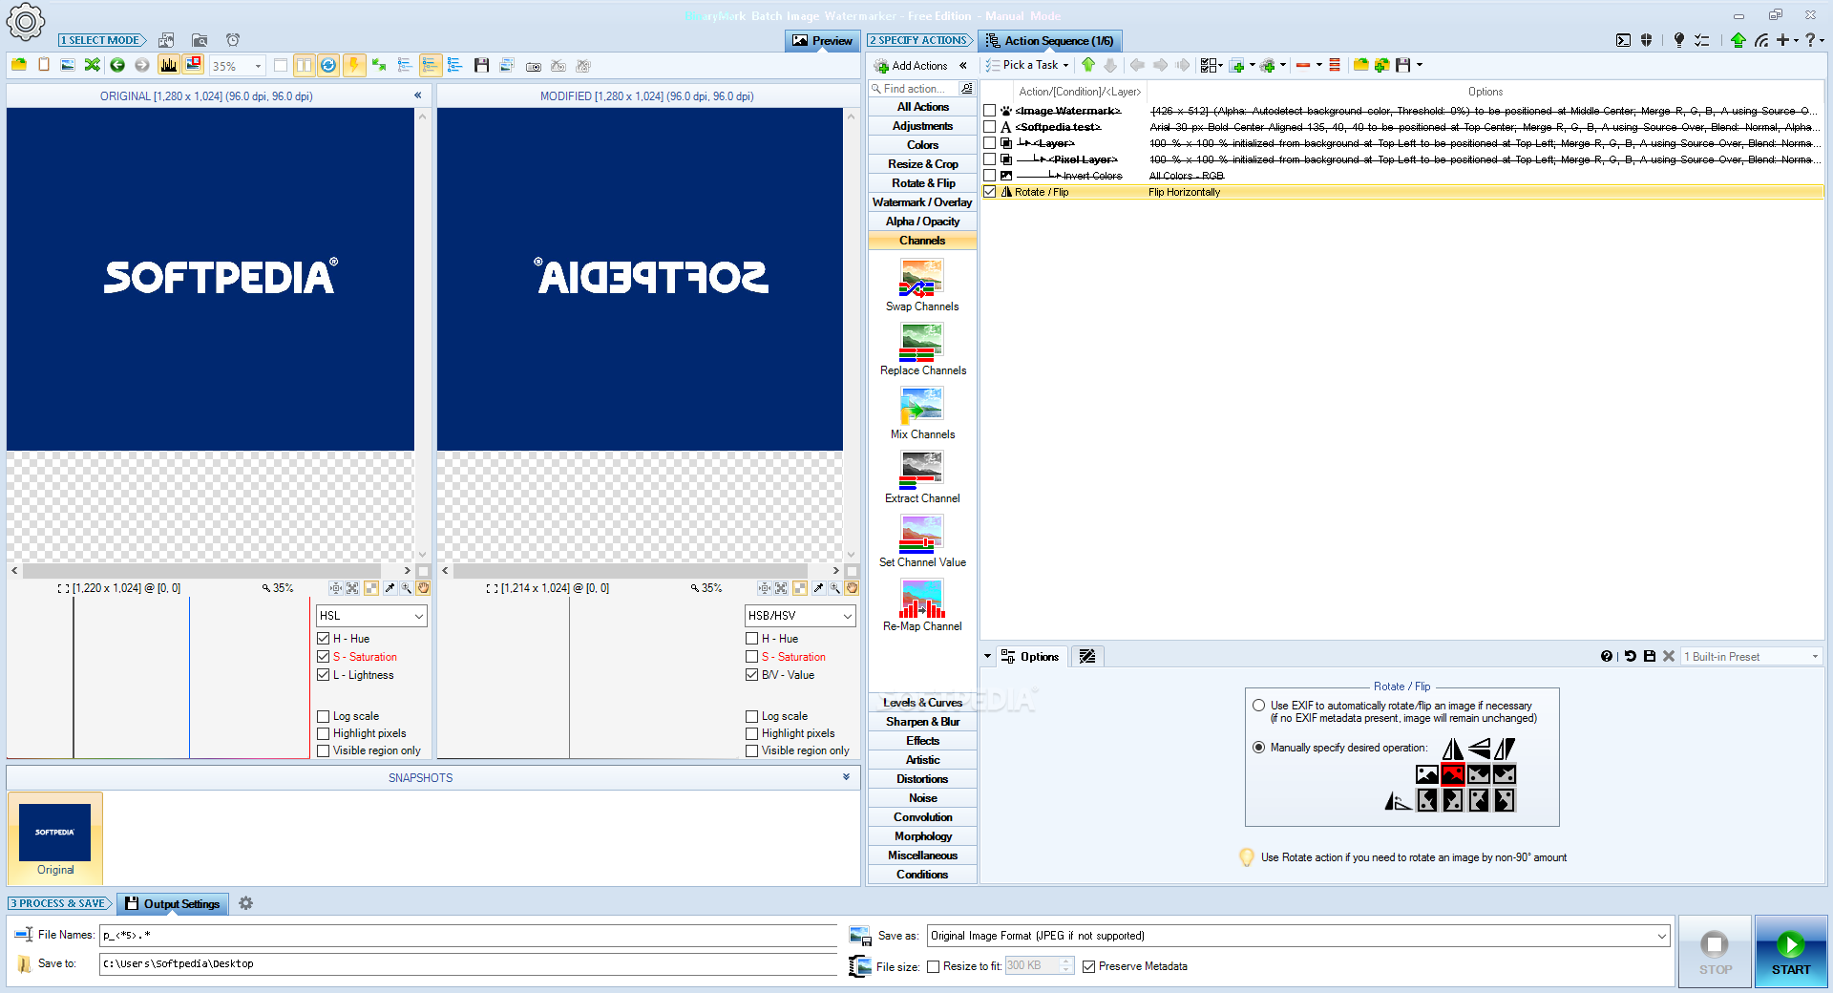The width and height of the screenshot is (1833, 993).
Task: Open the application gear menu
Action: coord(25,21)
